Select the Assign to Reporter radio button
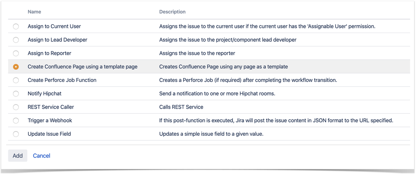 click(x=16, y=53)
